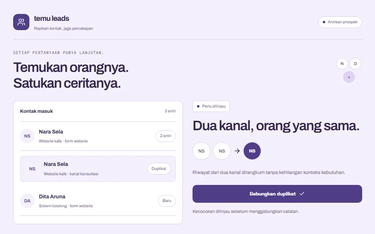
Task: Click the "Temukan orangnya. Satukan ceritanya." headline
Action: tap(71, 75)
